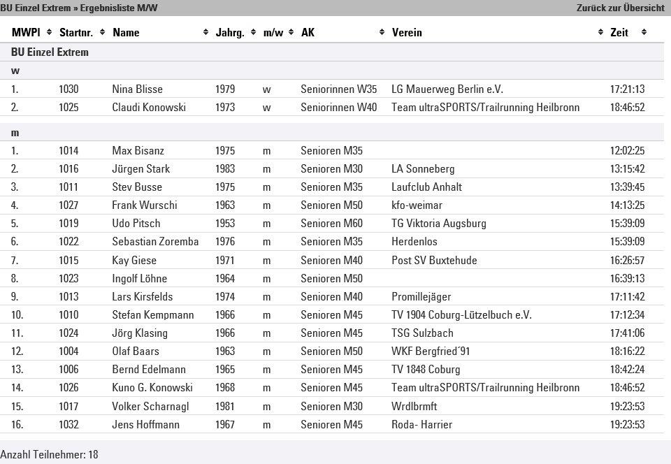Select Jens Hoffmann in the last row
The width and height of the screenshot is (671, 464).
(145, 425)
